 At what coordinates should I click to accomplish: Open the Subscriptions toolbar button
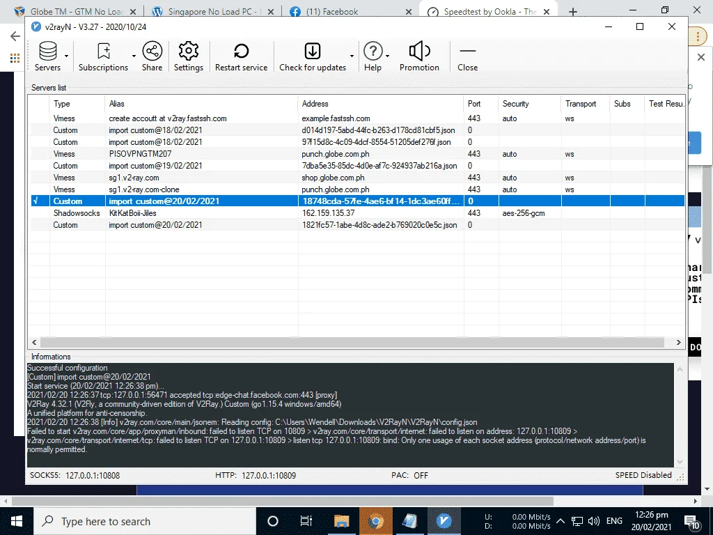103,56
